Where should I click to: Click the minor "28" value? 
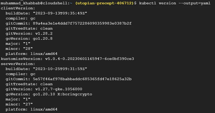coord(25,49)
